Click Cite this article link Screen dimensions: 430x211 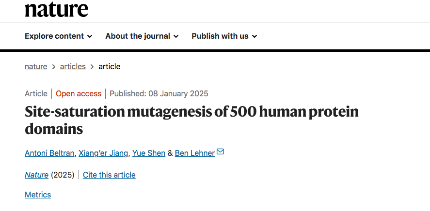click(109, 175)
